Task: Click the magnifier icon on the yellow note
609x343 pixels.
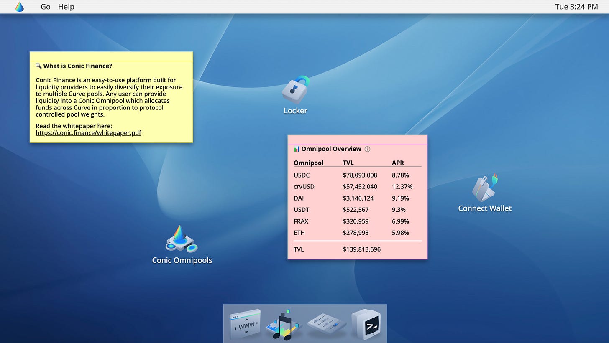Action: click(38, 66)
